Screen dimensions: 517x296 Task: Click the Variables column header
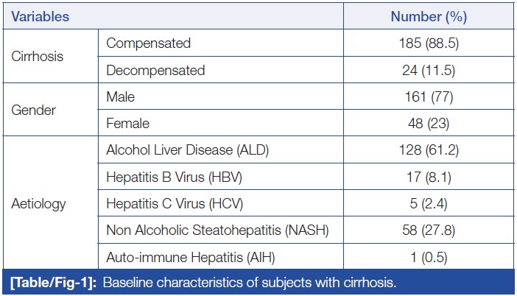[x=41, y=16]
